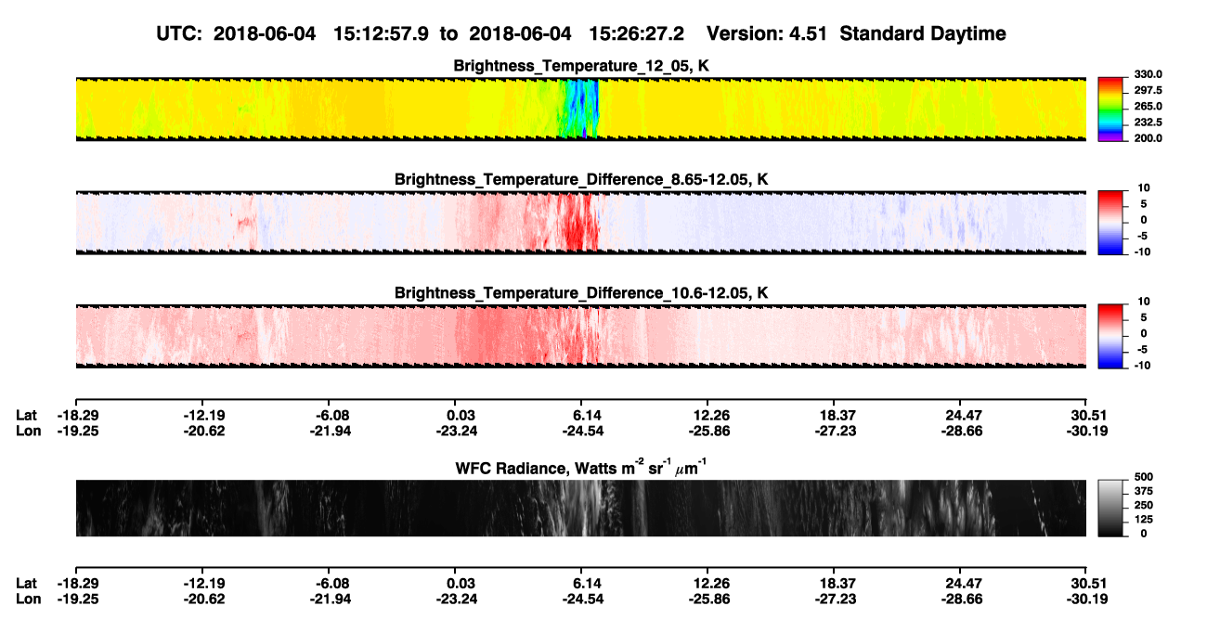This screenshot has width=1207, height=619.
Task: Click the blue cold-cloud patch in the Brightness Temperature strip
Action: 580,109
